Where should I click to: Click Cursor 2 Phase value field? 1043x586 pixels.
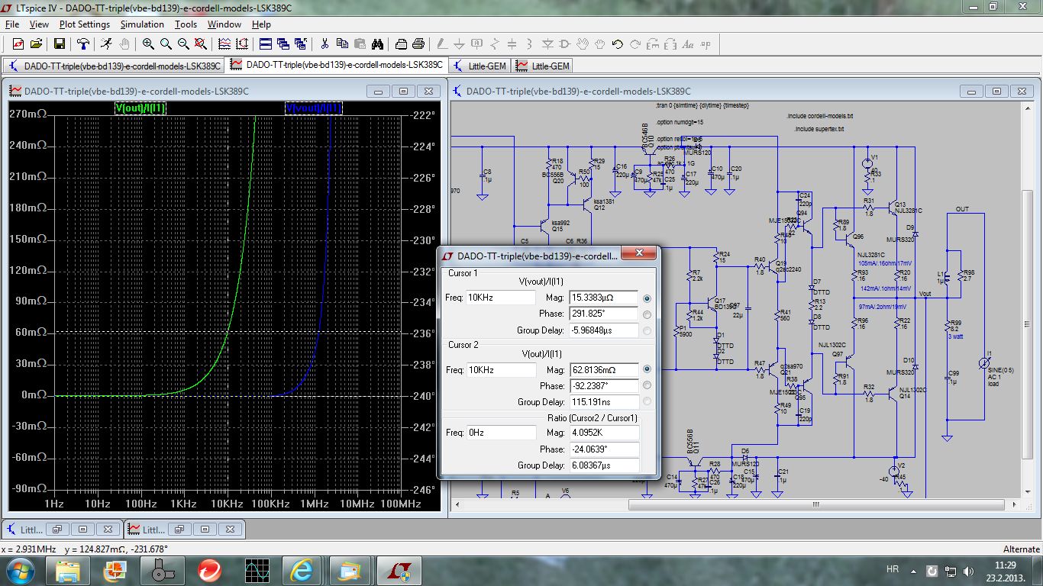pyautogui.click(x=603, y=385)
